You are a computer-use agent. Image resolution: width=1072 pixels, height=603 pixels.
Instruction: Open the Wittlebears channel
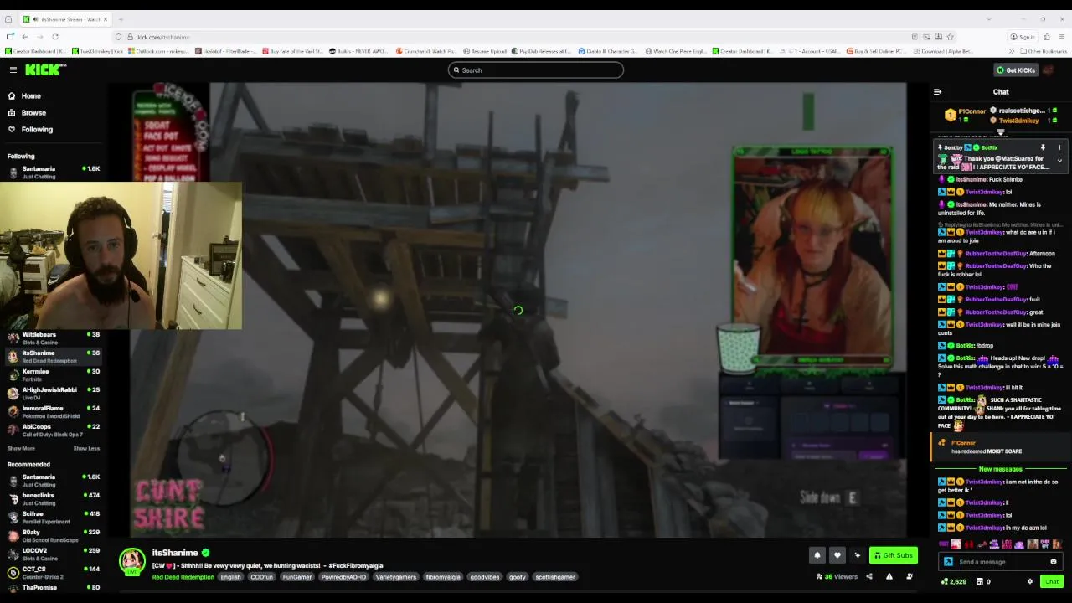coord(53,338)
